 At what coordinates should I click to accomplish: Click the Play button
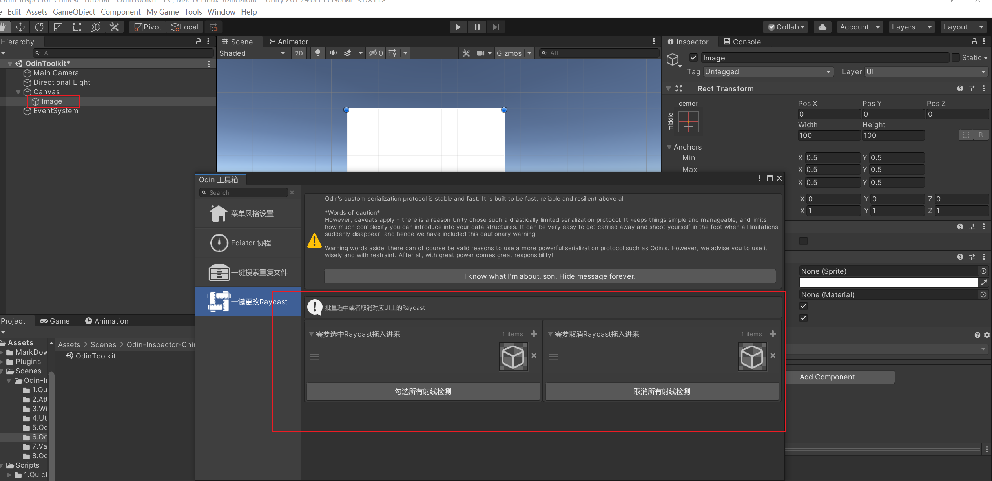click(458, 27)
